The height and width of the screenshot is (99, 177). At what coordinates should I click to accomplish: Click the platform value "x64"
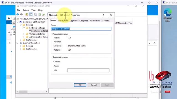(x=69, y=50)
